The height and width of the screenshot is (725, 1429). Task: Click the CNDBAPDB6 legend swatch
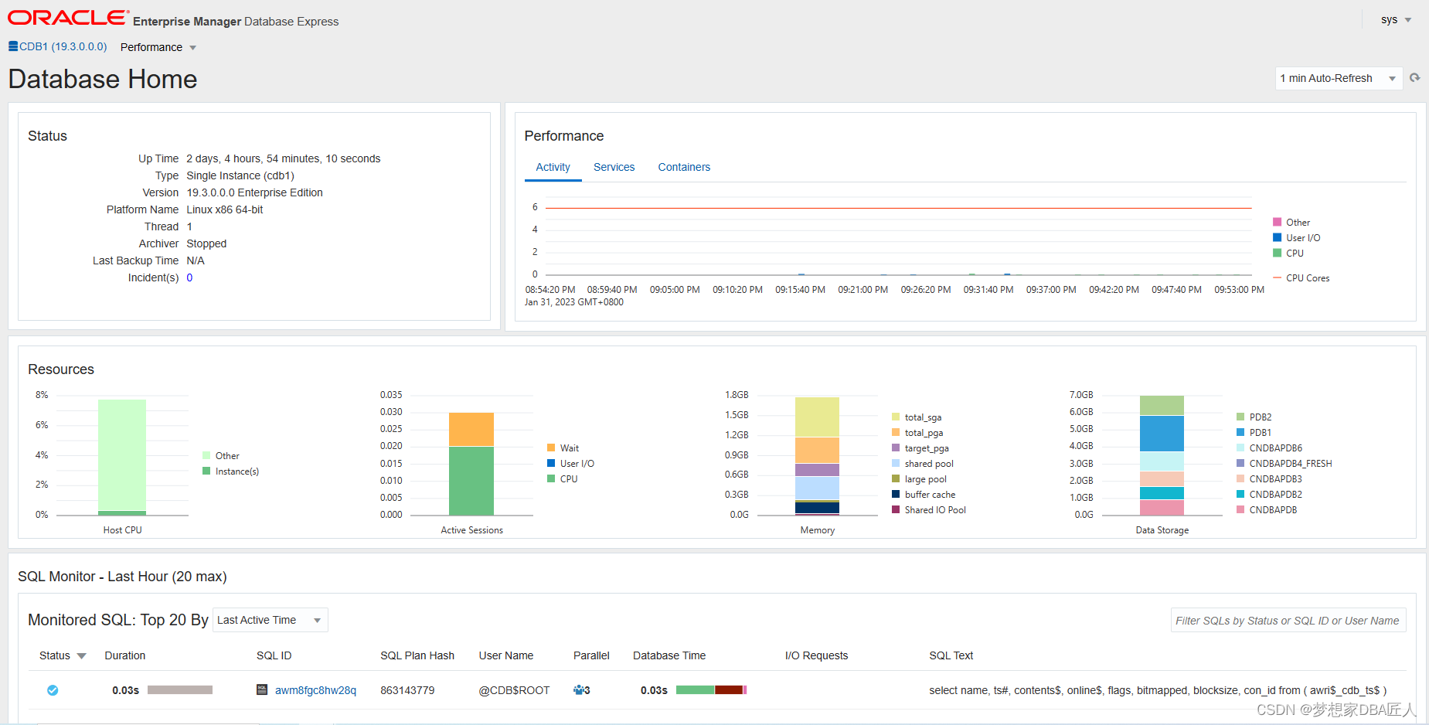(x=1240, y=448)
